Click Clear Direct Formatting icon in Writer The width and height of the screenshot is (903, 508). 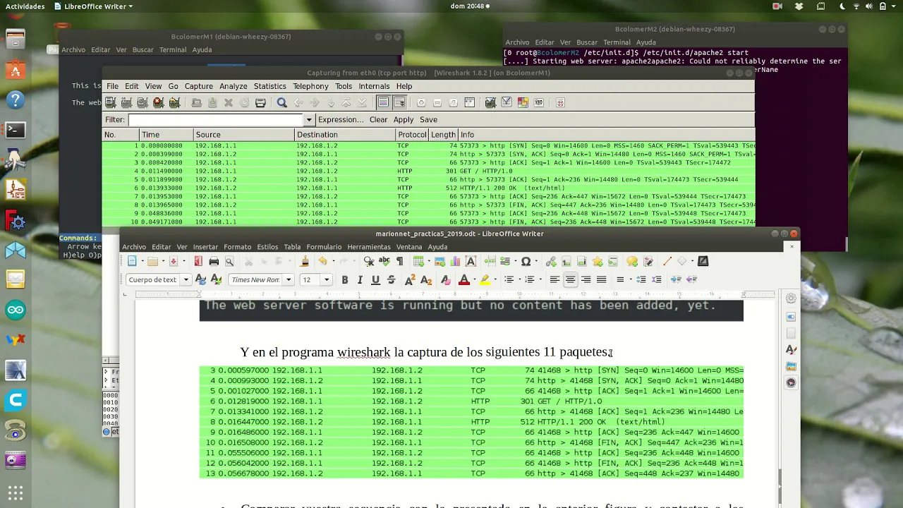pyautogui.click(x=445, y=279)
